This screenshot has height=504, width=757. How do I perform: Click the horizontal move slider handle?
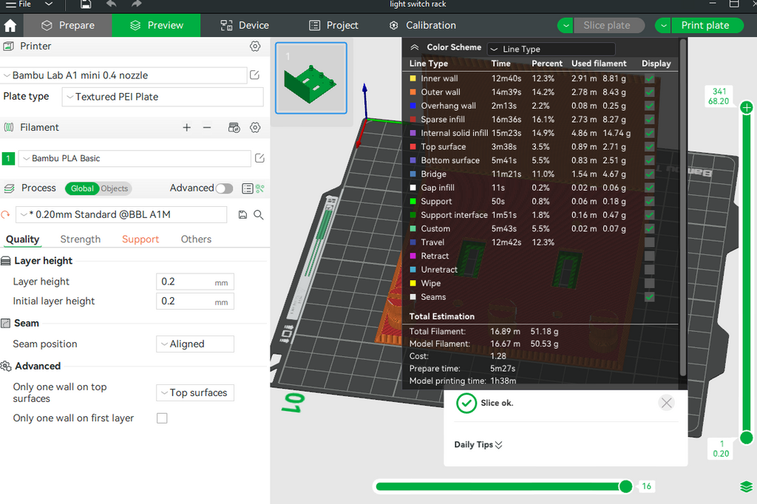(x=625, y=486)
